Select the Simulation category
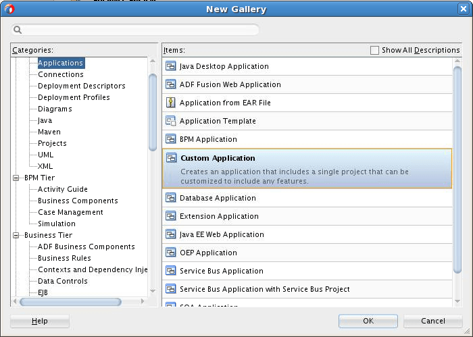The width and height of the screenshot is (473, 337). click(x=57, y=224)
